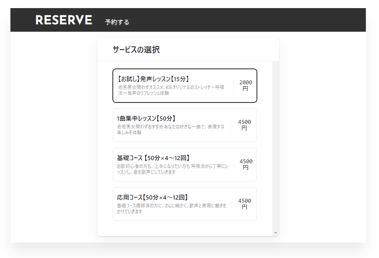Click the description mentioning あなたの好きな一曲
The image size is (379, 258).
[170, 130]
